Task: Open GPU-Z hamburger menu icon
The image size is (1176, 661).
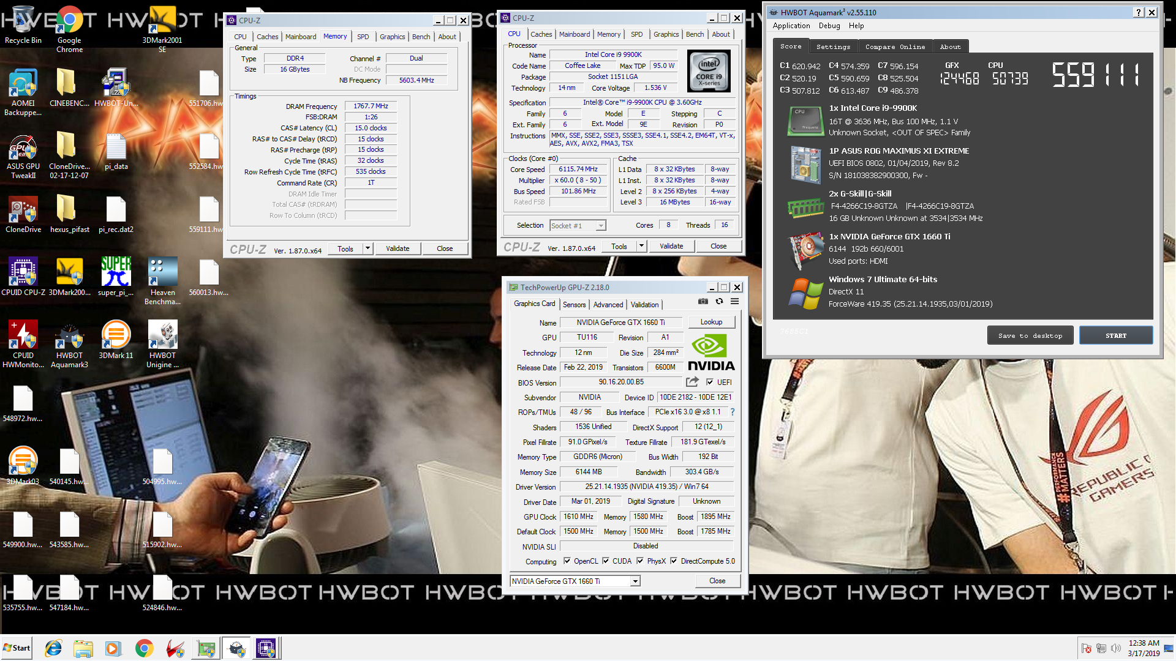Action: (734, 301)
